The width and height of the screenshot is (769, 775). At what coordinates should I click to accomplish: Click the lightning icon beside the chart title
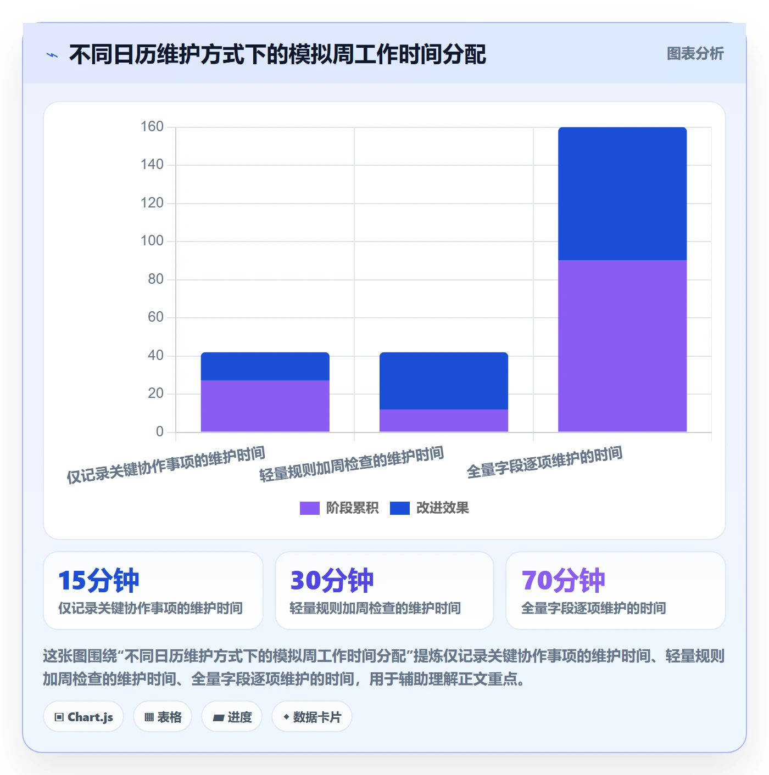pos(52,55)
